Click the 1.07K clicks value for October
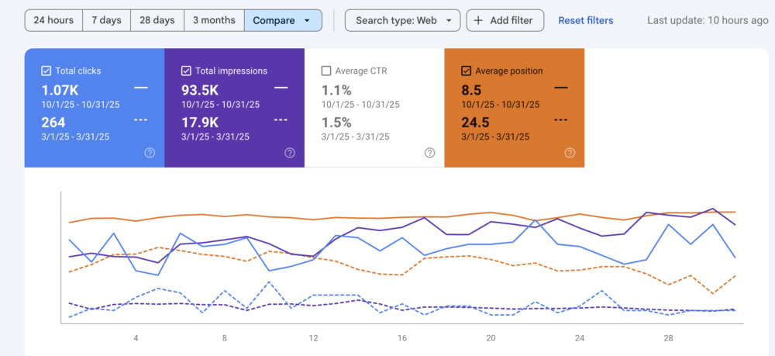The image size is (775, 356). pos(60,88)
